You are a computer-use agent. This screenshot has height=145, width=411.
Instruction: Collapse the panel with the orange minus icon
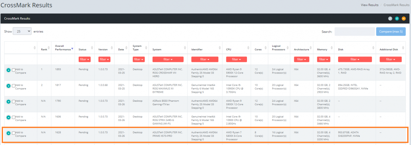pos(404,19)
